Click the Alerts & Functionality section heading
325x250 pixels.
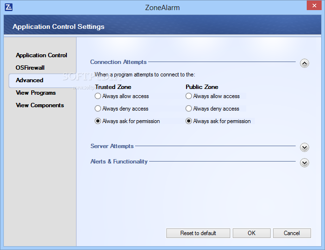point(119,162)
